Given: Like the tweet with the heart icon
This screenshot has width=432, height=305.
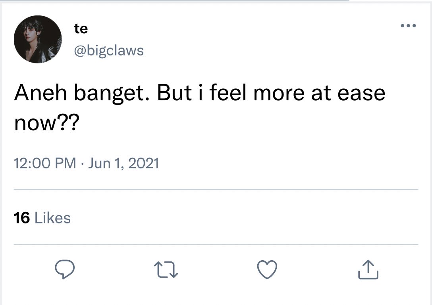Looking at the screenshot, I should pos(267,270).
